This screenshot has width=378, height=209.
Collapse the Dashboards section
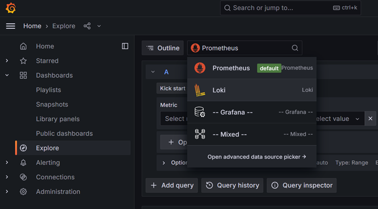(7, 76)
